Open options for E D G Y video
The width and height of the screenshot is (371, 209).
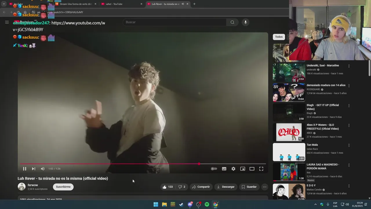(x=349, y=186)
